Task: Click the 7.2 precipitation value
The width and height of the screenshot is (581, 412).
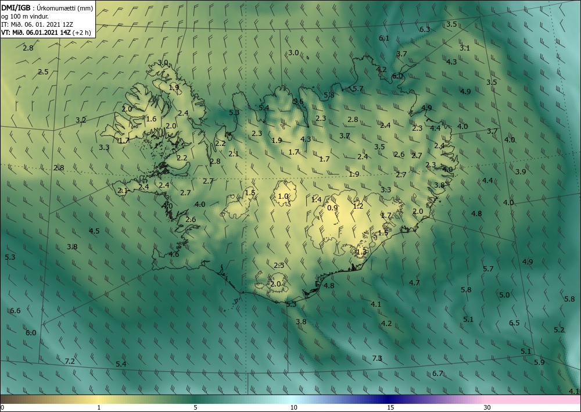Action: 70,361
